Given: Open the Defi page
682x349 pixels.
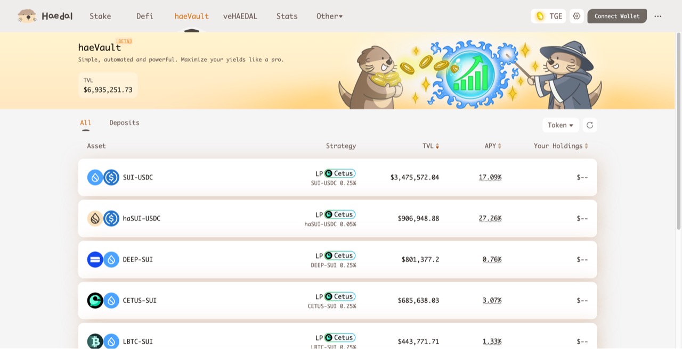Looking at the screenshot, I should coord(144,16).
